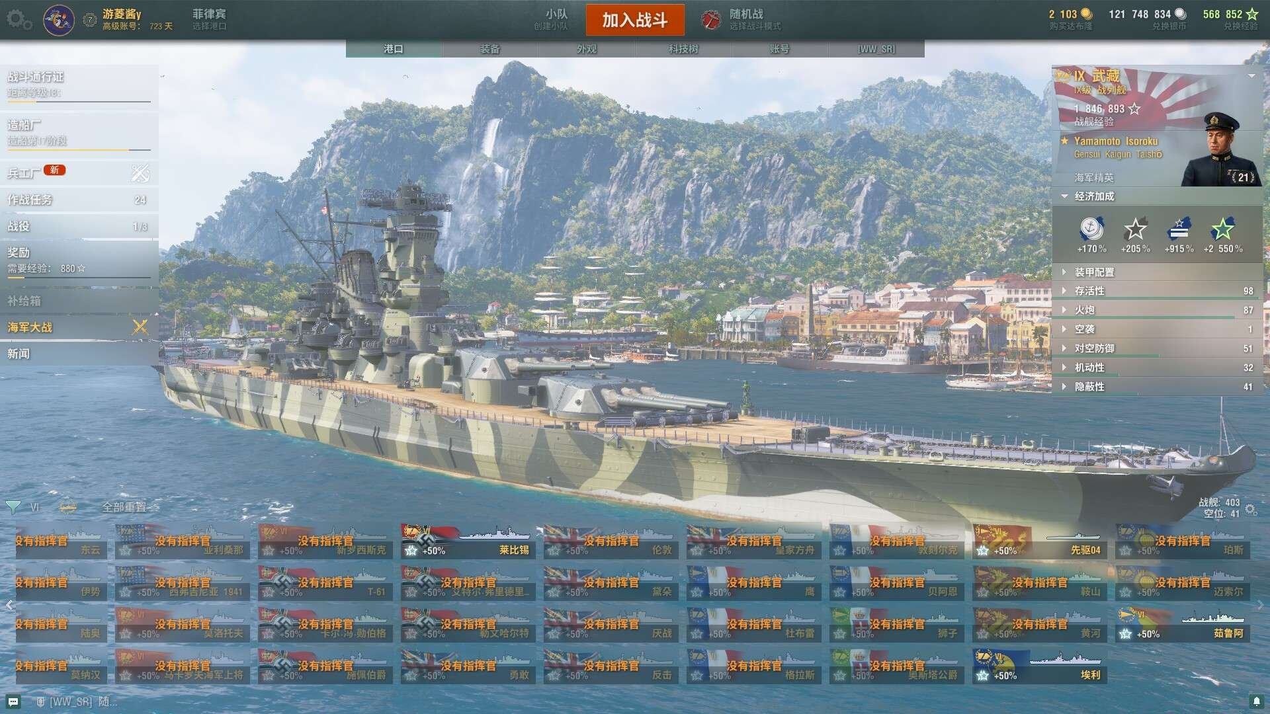The image size is (1270, 714).
Task: Expand the 火炮 artillery stats row
Action: click(1157, 310)
